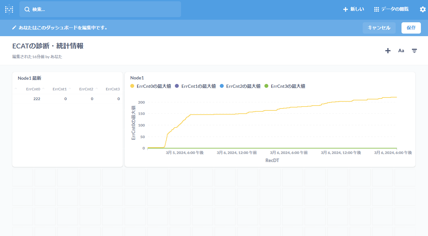Save the dashboard with 保存
This screenshot has height=236, width=428.
click(x=411, y=28)
